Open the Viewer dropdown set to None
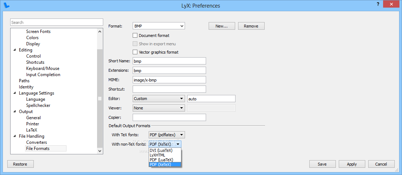 159,108
